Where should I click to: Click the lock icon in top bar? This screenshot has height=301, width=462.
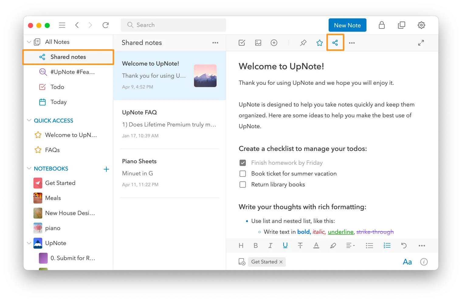(x=381, y=25)
